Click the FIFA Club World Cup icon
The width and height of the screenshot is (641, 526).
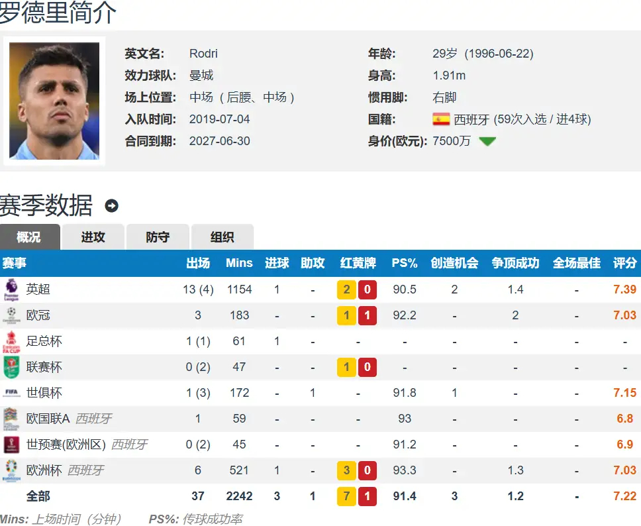12,393
